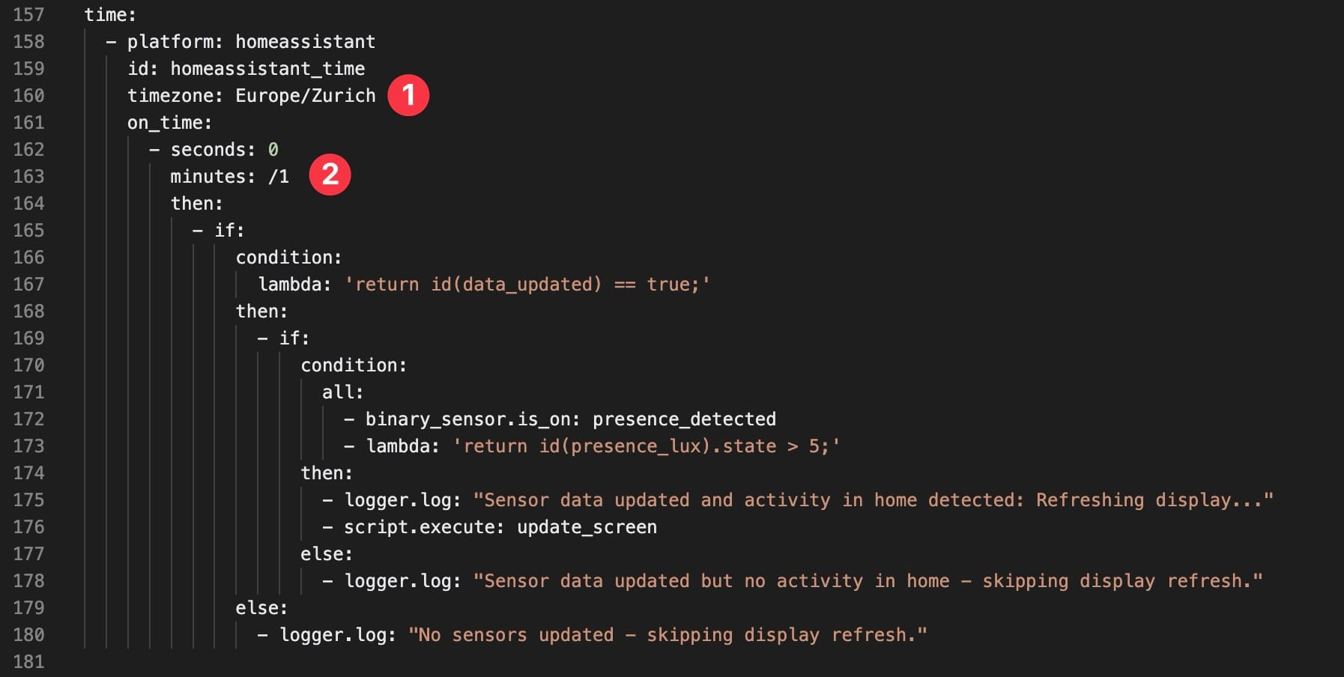Click line number 181 in the gutter
Screen dimensions: 1344x677
pyautogui.click(x=28, y=661)
